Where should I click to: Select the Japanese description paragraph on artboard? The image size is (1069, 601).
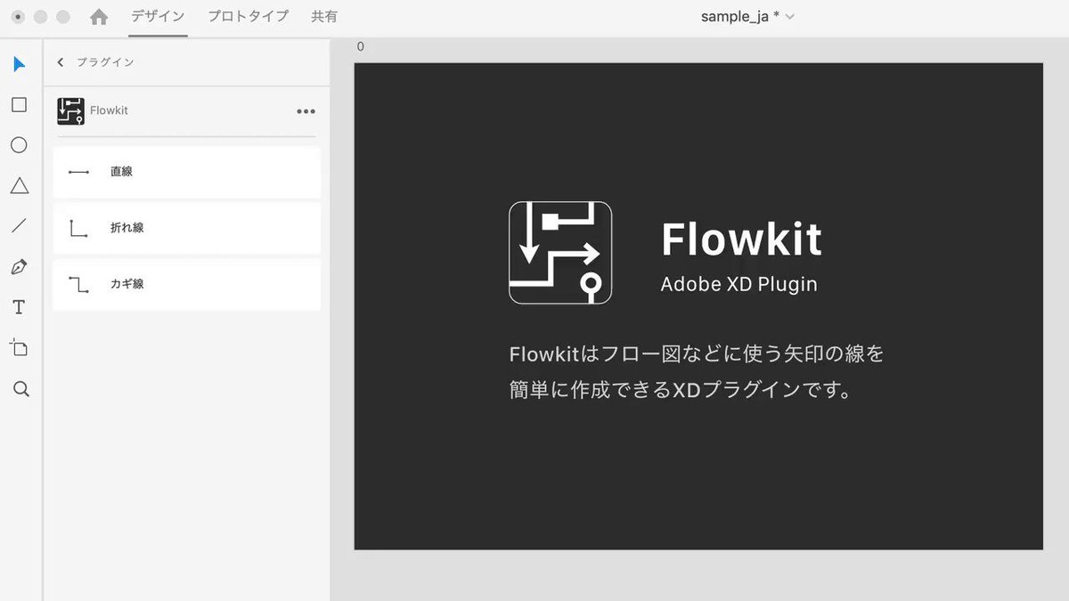696,372
